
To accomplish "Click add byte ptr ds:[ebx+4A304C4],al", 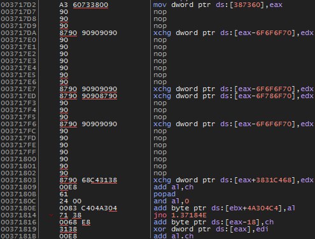I will [224, 208].
